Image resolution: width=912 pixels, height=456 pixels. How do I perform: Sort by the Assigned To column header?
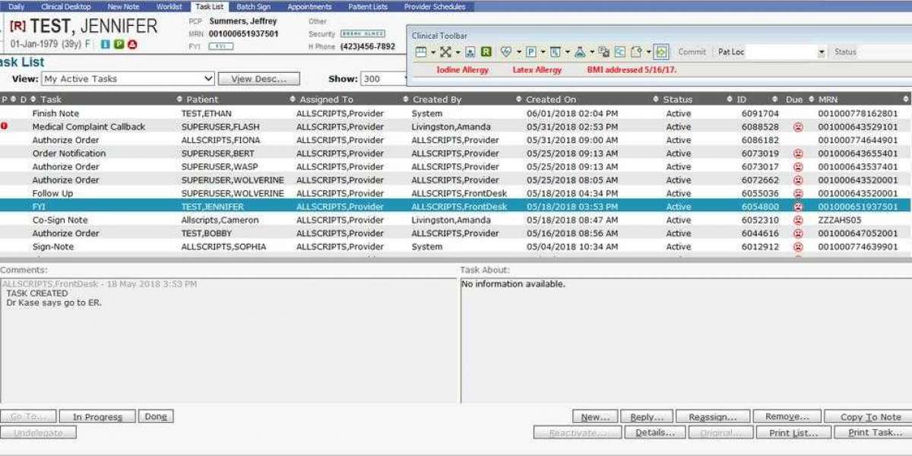click(326, 100)
